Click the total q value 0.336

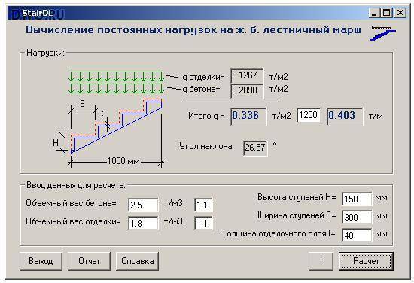tap(248, 116)
